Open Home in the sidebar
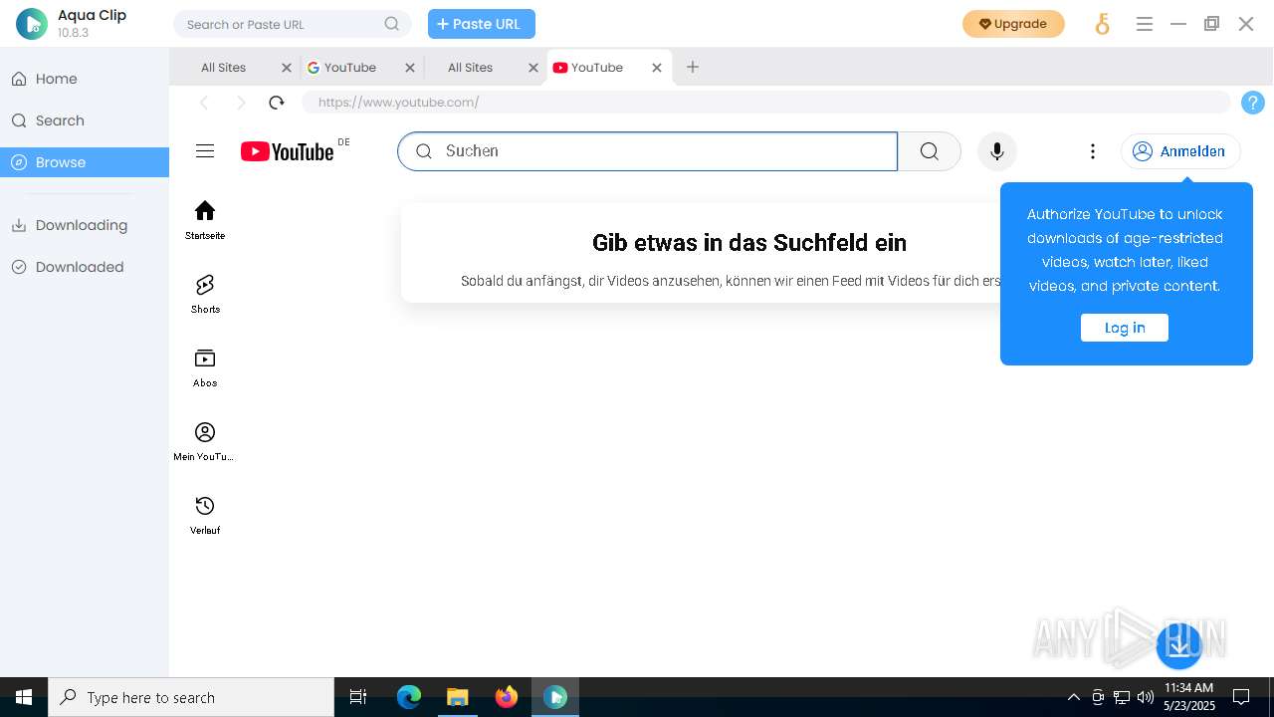 [85, 79]
